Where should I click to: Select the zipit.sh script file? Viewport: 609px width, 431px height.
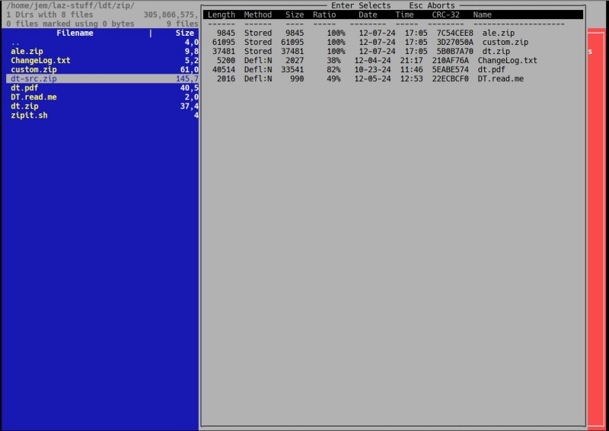(29, 116)
